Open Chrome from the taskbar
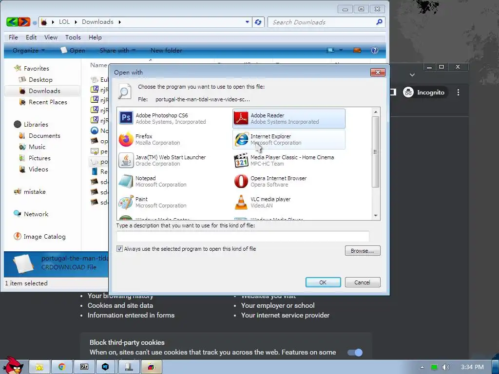The width and height of the screenshot is (499, 374). (x=62, y=367)
